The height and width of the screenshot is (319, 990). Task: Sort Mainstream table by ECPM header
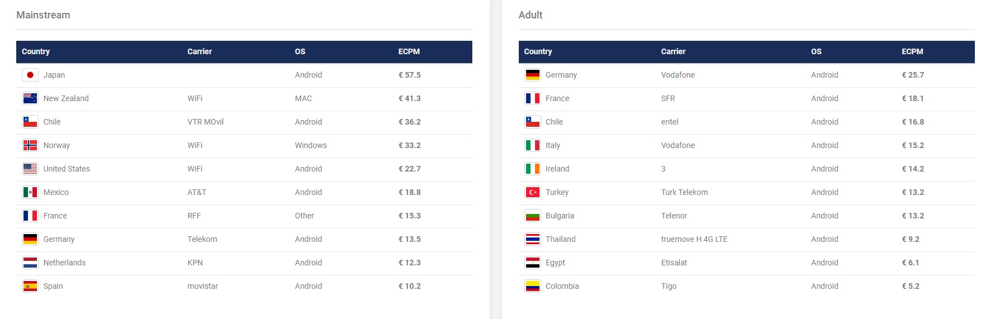coord(409,51)
